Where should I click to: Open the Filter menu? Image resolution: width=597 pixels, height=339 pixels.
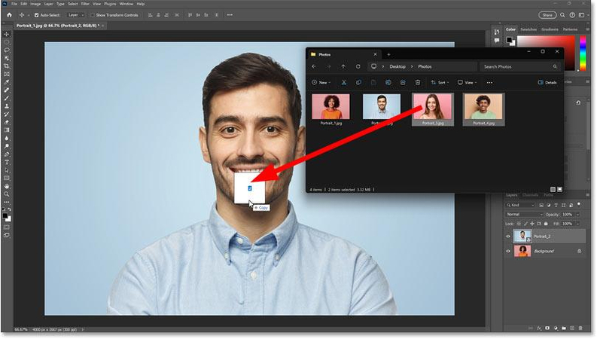pos(85,4)
